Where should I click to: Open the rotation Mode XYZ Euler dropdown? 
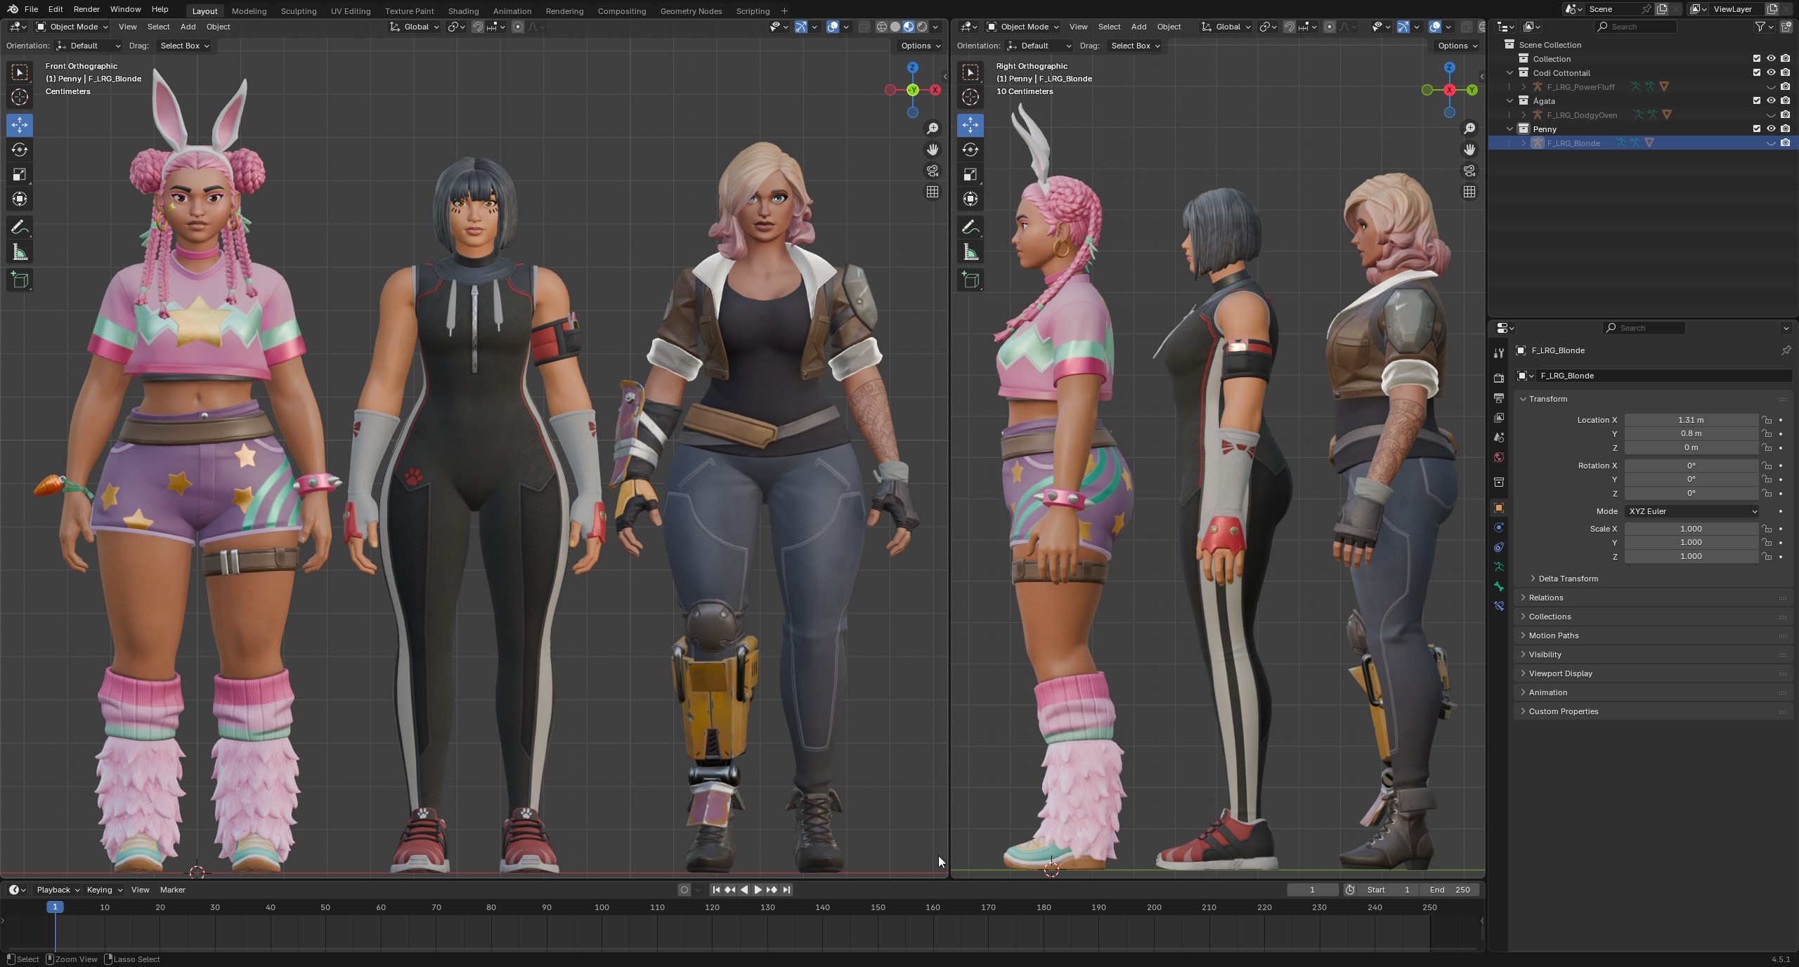1691,511
